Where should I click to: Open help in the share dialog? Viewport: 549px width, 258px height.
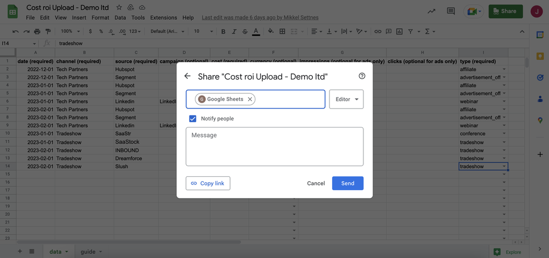point(362,76)
